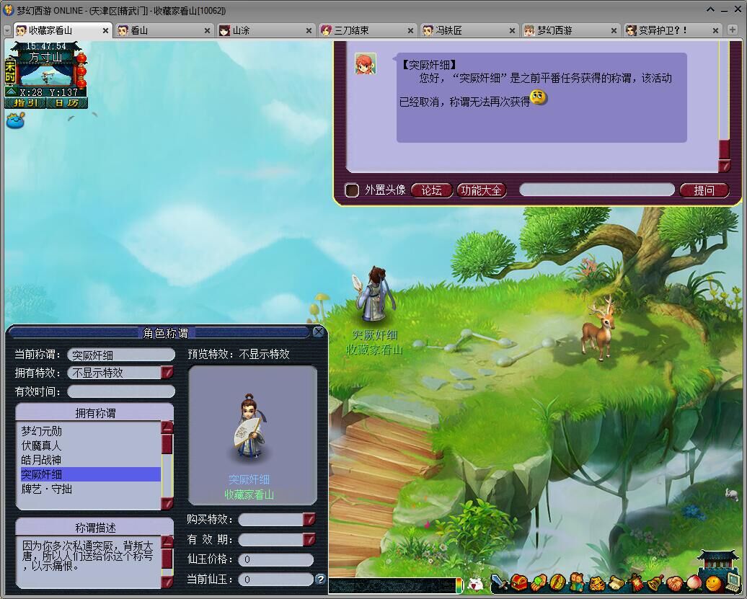Click the help question mark beside 当前仙玉

coord(320,579)
